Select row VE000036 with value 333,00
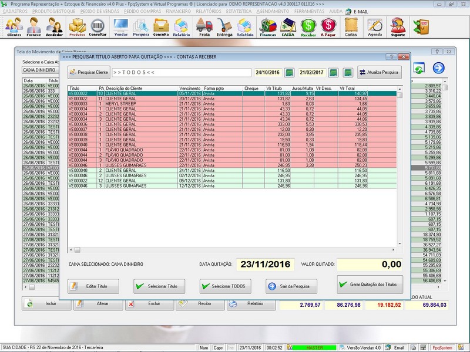Viewport: 470px width, 352px height. [x=232, y=124]
